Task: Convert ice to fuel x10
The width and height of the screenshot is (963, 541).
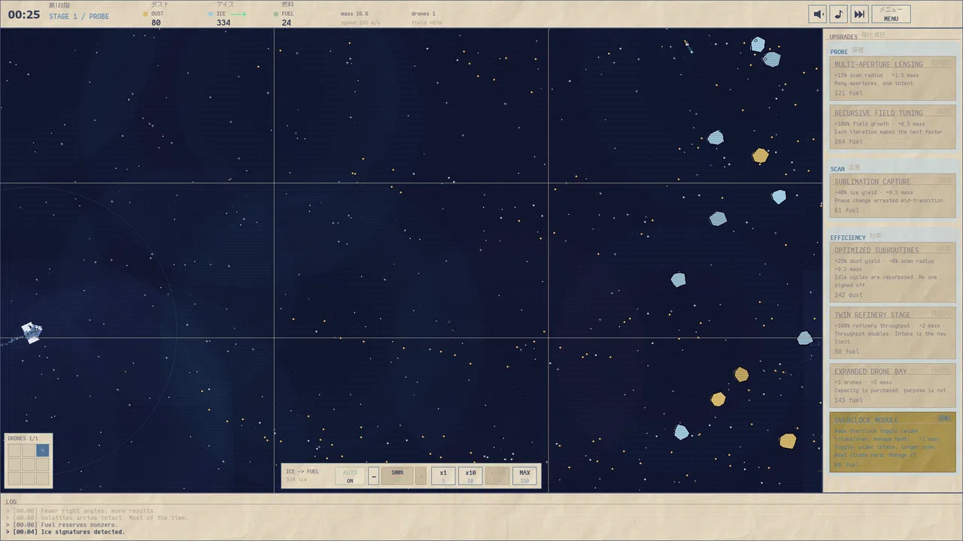Action: tap(470, 476)
